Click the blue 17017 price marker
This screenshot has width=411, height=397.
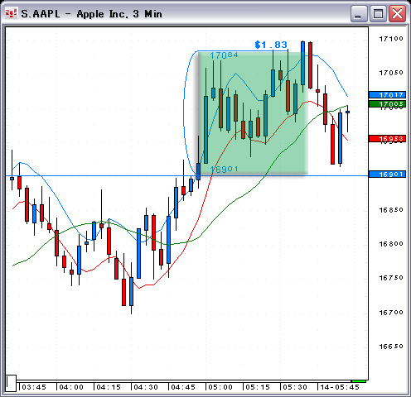pyautogui.click(x=387, y=95)
